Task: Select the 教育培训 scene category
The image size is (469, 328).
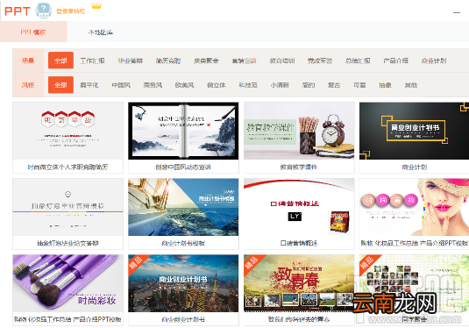Action: [282, 61]
